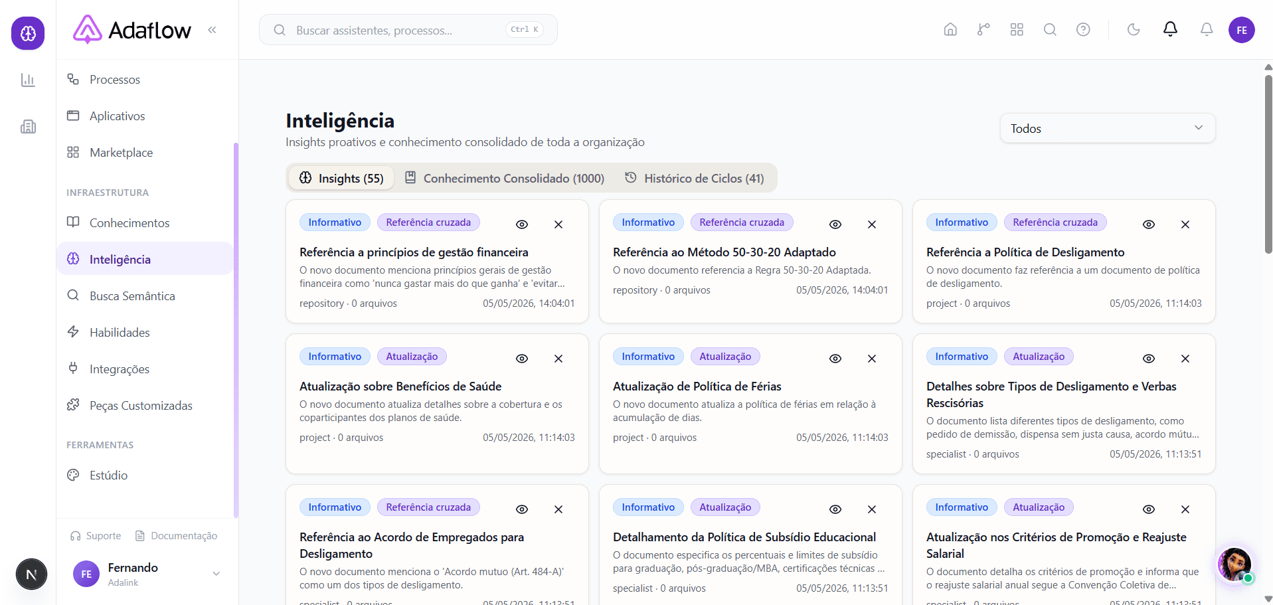1273x605 pixels.
Task: Open Aplicativos in the sidebar
Action: click(145, 116)
